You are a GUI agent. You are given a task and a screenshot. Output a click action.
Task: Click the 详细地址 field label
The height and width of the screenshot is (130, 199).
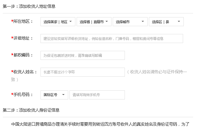point(23,38)
